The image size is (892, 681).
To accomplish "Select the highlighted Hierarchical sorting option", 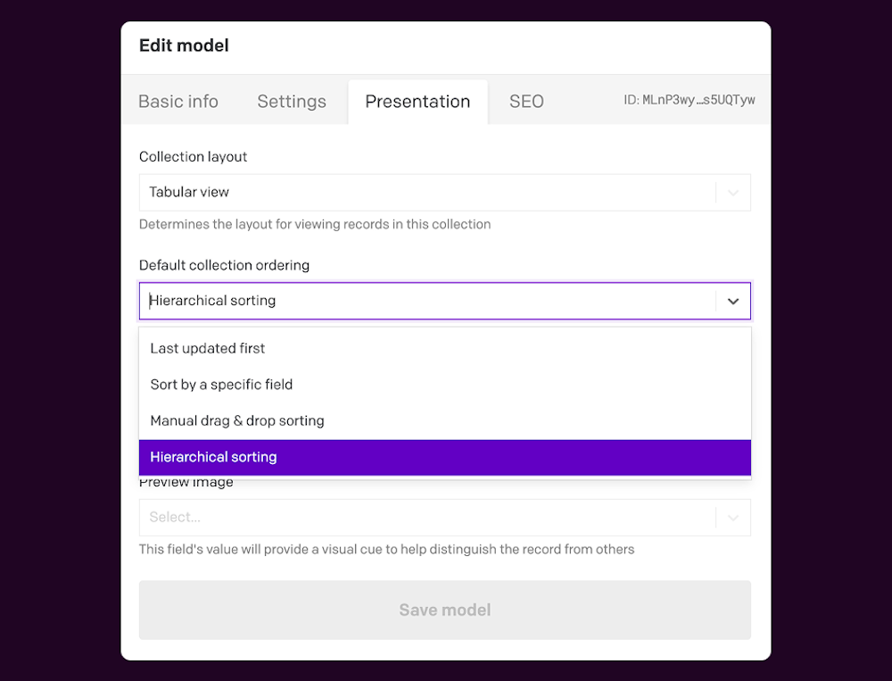I will pos(445,457).
